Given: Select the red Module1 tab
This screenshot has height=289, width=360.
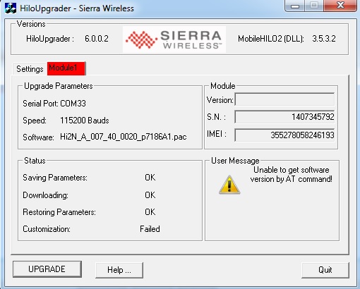Looking at the screenshot, I should click(x=66, y=68).
